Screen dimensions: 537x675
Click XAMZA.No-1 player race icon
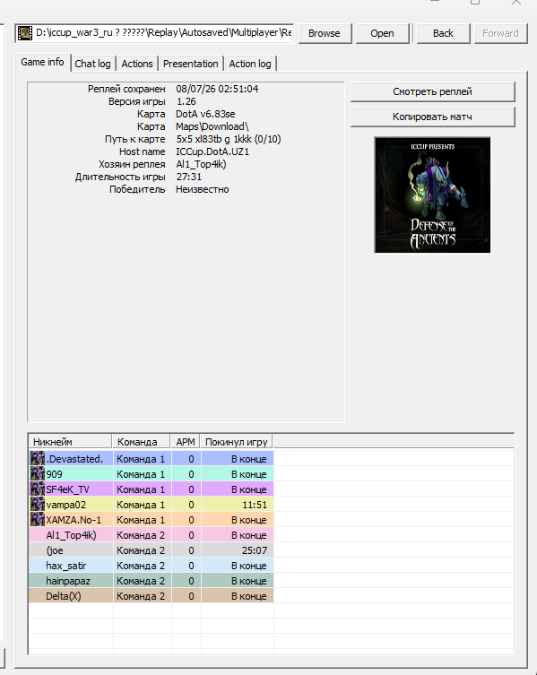38,520
